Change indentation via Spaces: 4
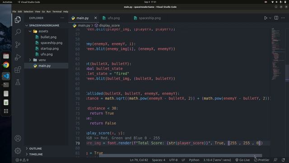Screen dimensions: 289x163 [x=158, y=160]
